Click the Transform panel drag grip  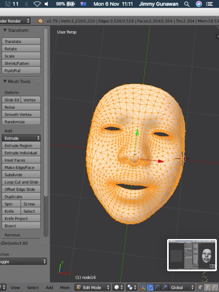point(38,30)
